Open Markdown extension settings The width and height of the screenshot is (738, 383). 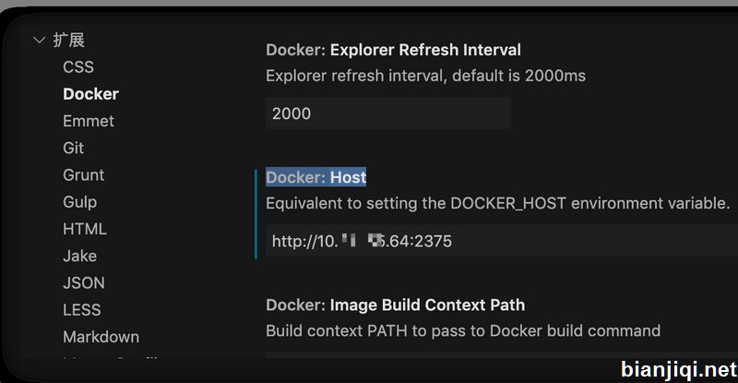[x=101, y=337]
